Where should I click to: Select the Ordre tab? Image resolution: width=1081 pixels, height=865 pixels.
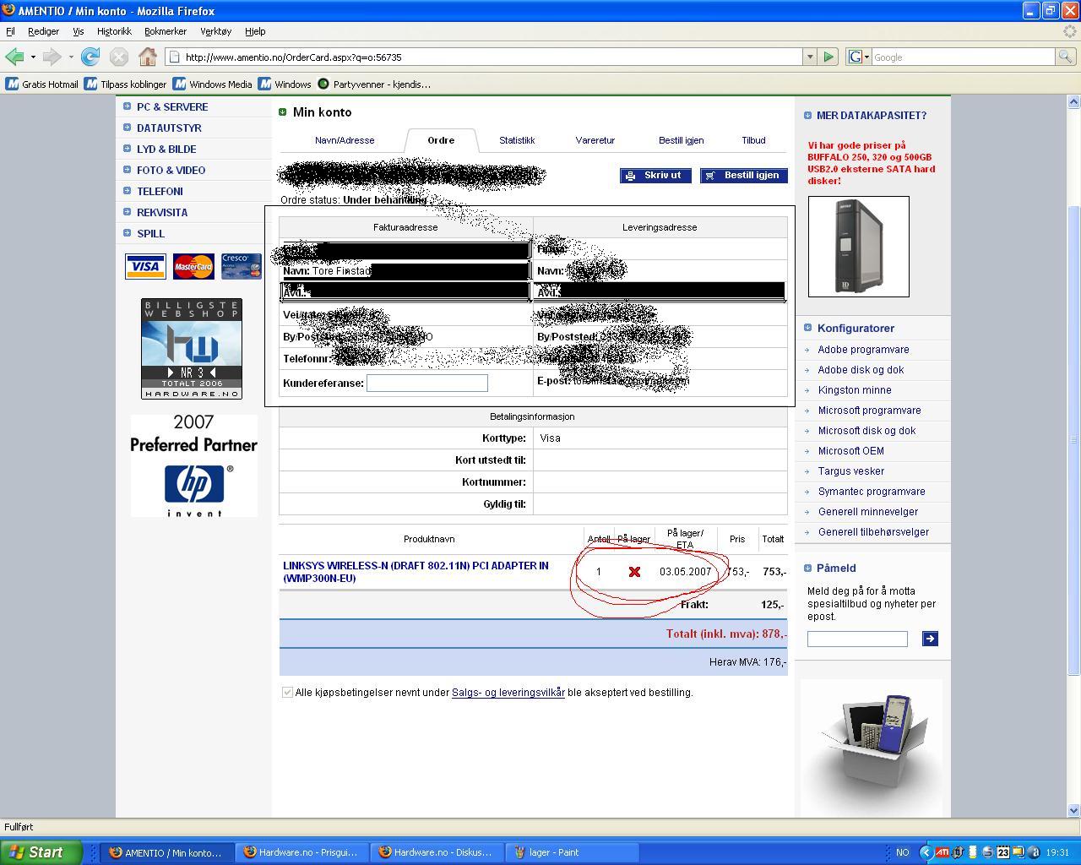441,140
